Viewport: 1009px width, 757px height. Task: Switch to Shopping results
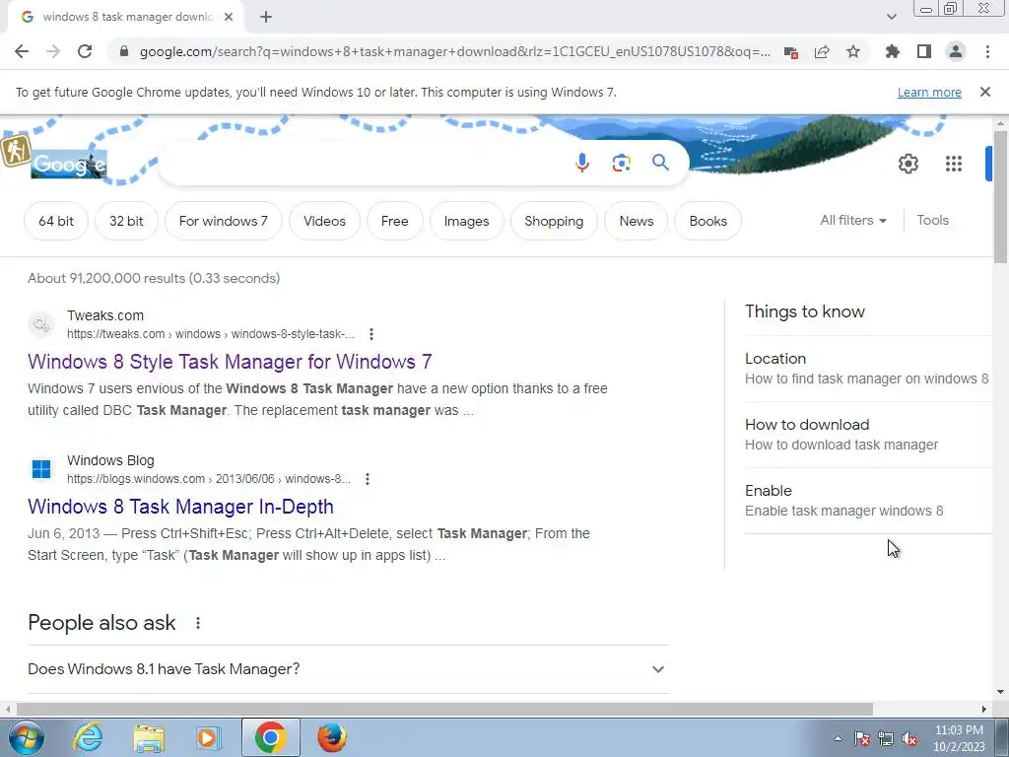coord(554,221)
